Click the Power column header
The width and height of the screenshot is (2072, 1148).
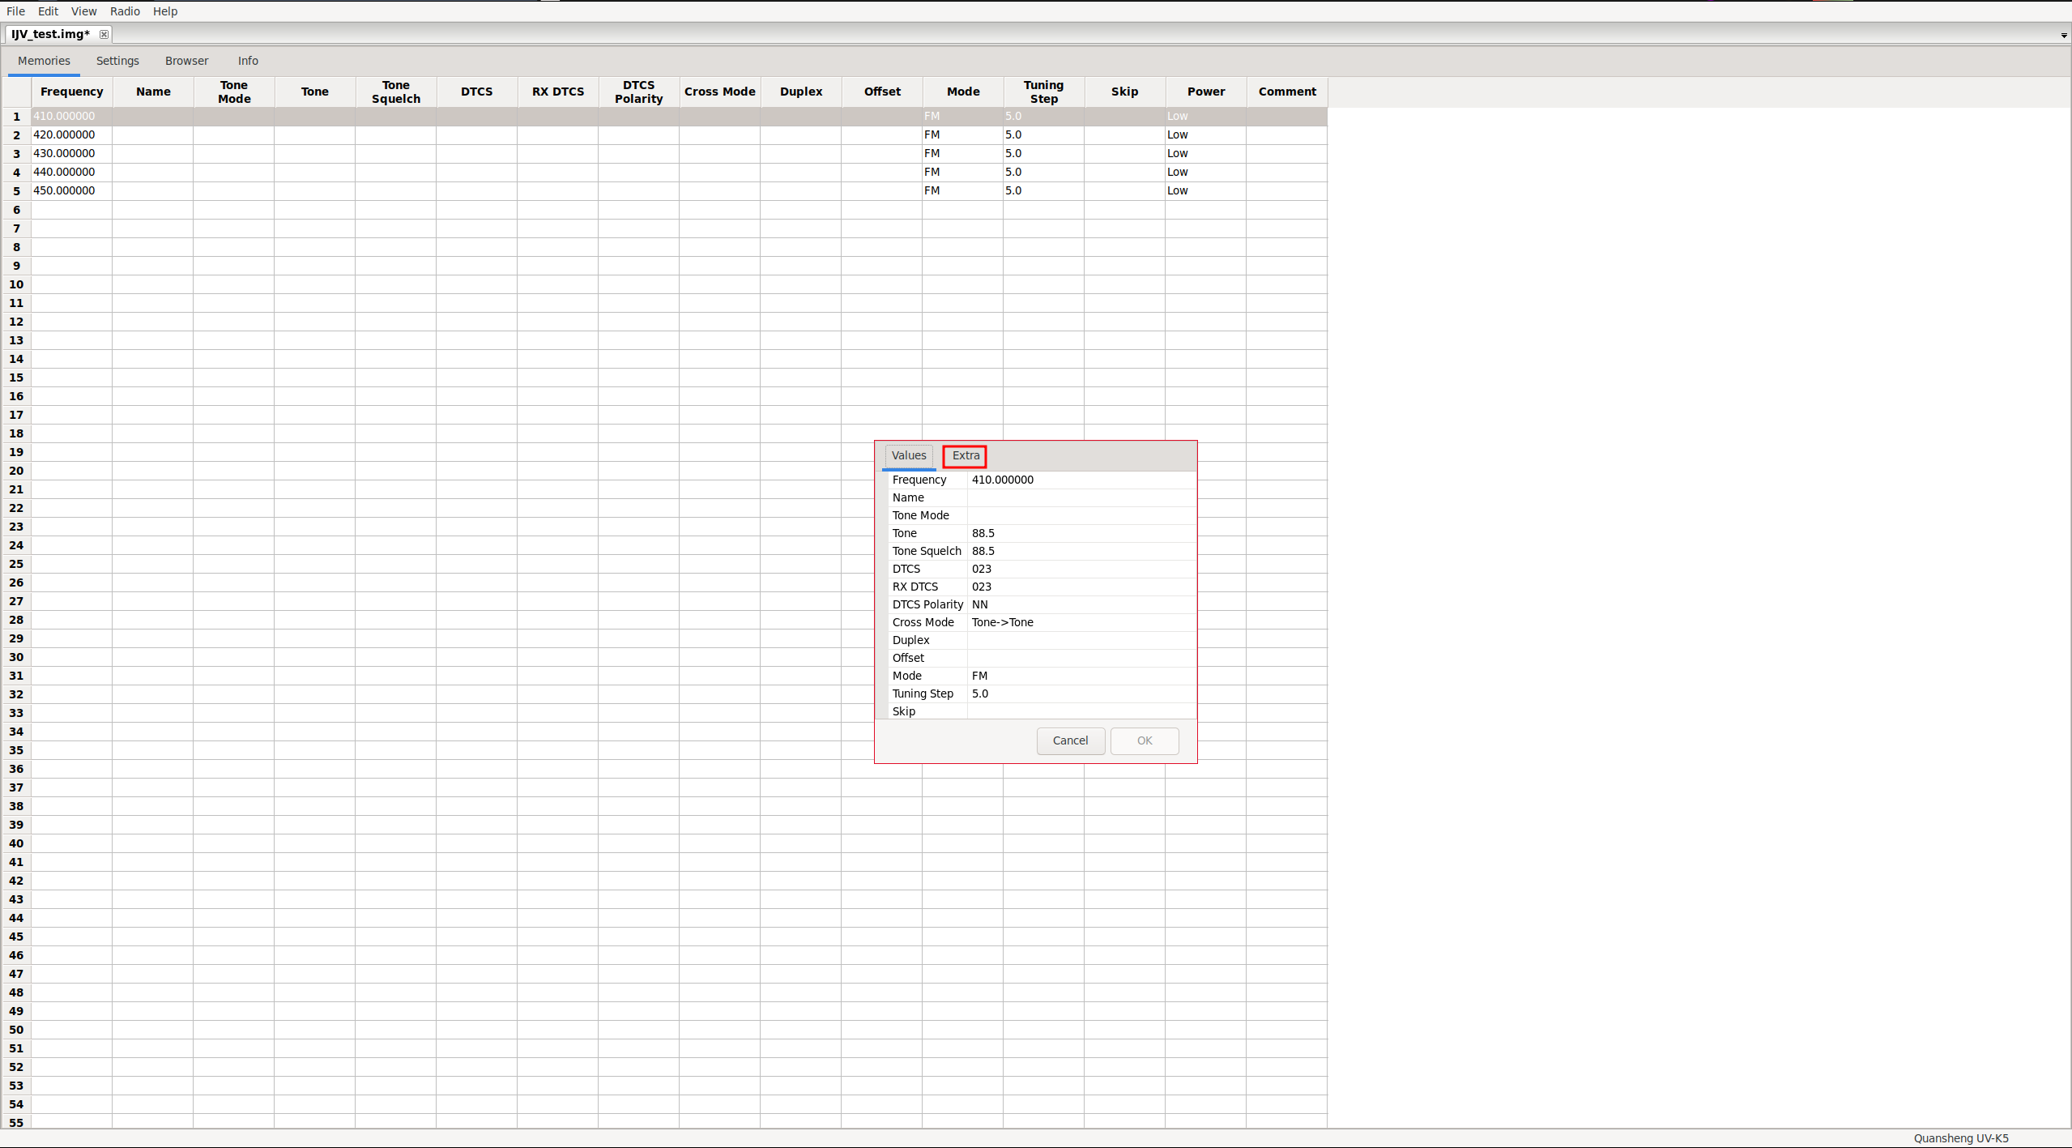click(1205, 92)
